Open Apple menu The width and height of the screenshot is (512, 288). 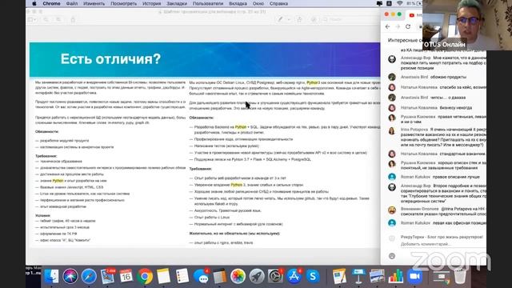[x=34, y=3]
